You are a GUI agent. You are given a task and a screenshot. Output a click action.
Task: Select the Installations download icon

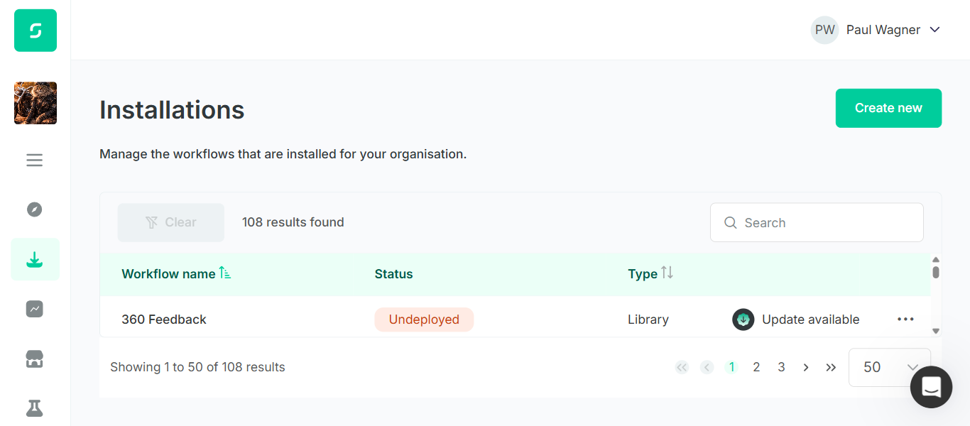click(35, 260)
